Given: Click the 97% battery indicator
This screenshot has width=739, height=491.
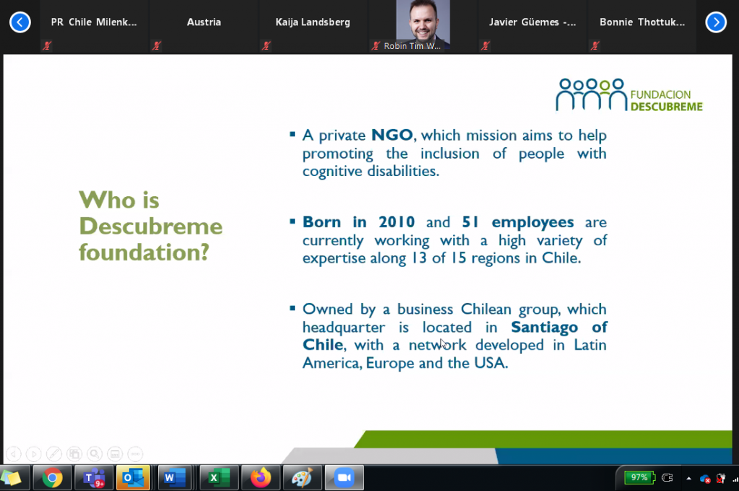Looking at the screenshot, I should click(639, 478).
